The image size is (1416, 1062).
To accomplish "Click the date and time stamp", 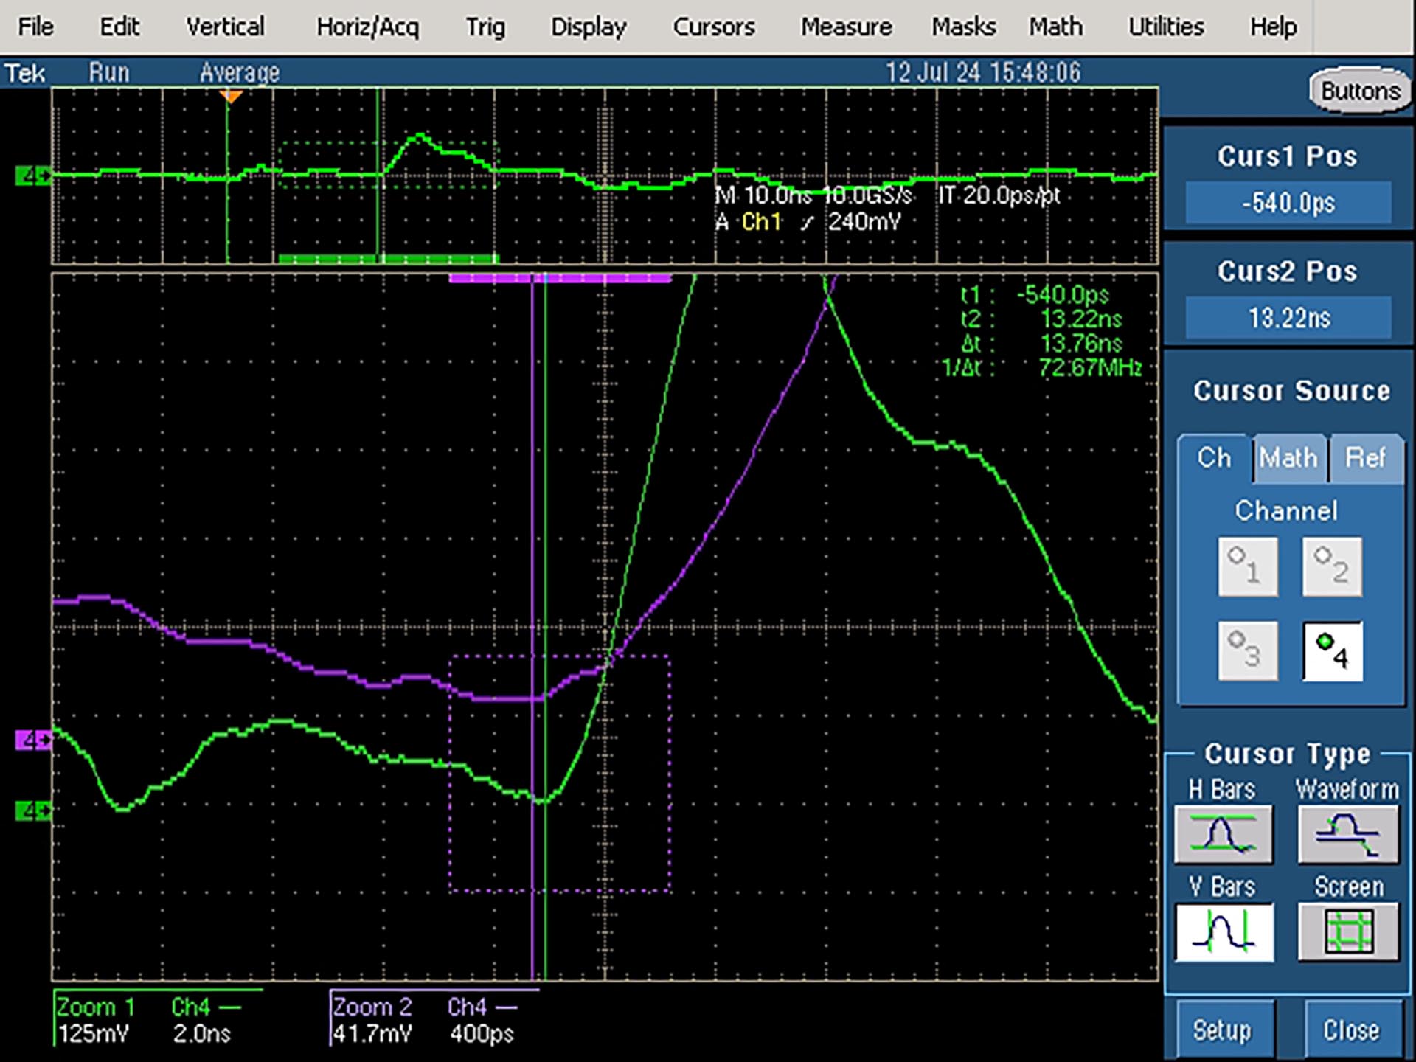I will point(983,73).
